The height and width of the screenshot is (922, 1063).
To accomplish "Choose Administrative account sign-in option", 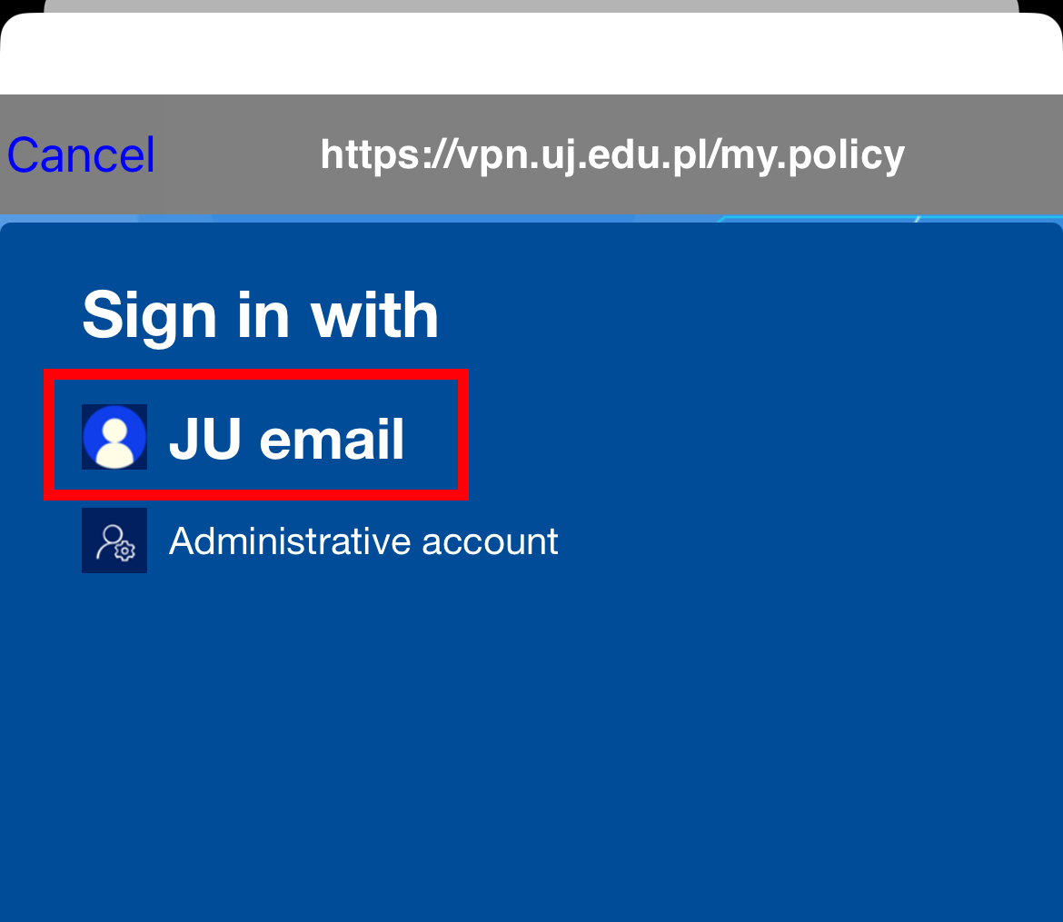I will [x=320, y=540].
